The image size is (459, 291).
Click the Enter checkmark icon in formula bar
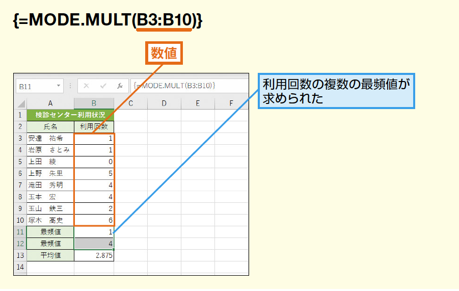click(103, 86)
